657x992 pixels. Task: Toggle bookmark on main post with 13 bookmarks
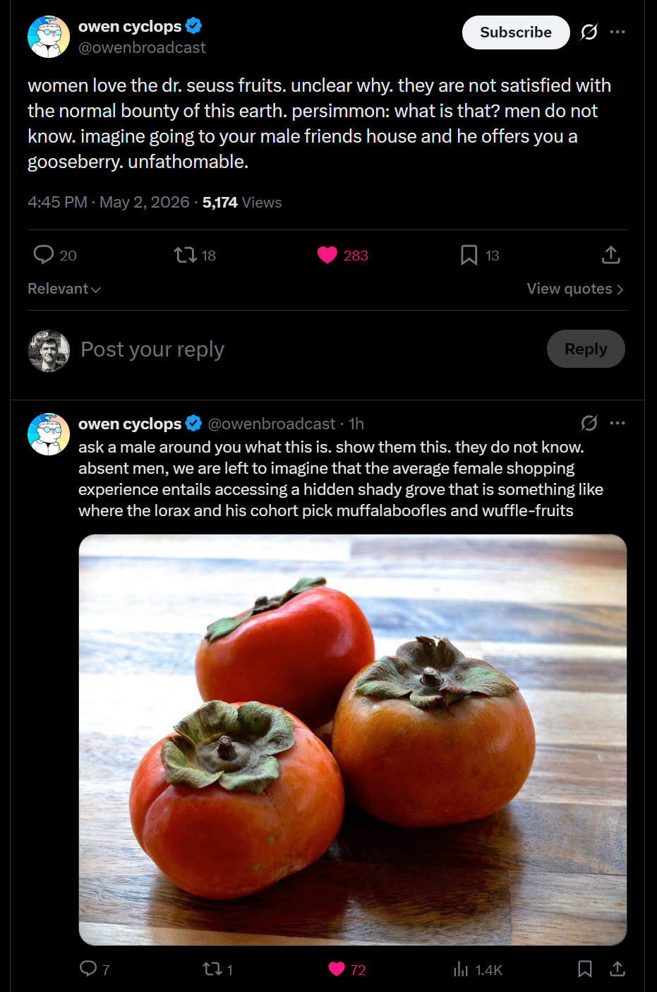pos(469,255)
